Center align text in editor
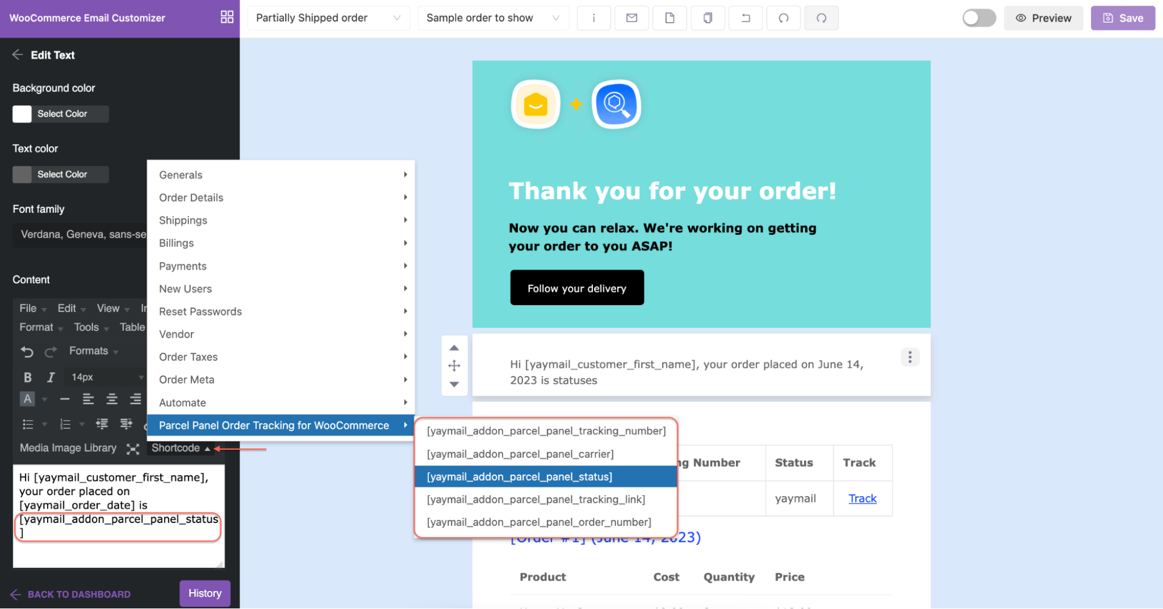This screenshot has height=609, width=1163. point(112,399)
